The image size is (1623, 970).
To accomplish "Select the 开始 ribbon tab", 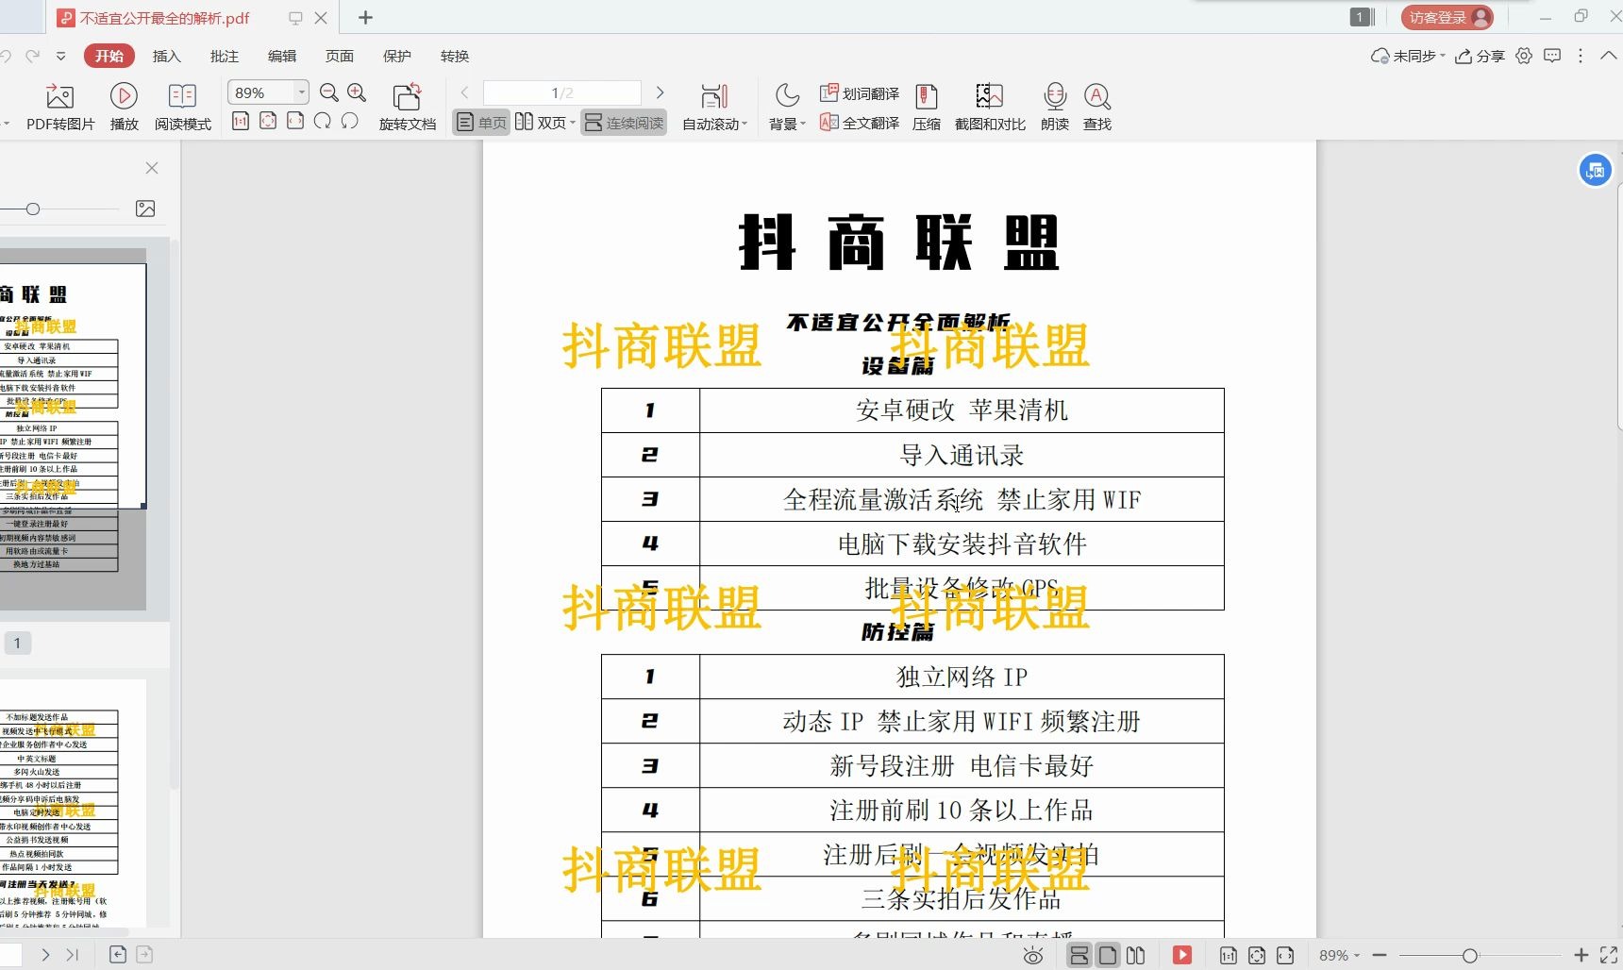I will tap(109, 56).
